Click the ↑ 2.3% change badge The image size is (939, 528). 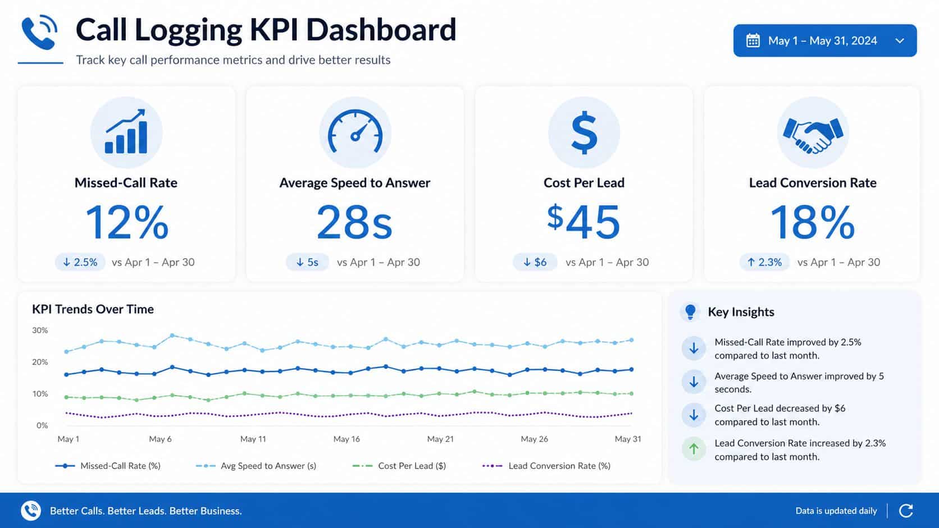coord(764,262)
